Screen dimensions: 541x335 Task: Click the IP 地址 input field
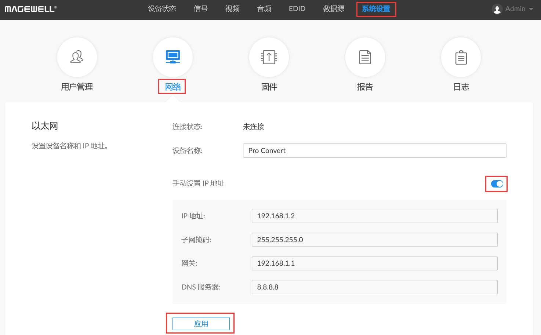point(374,216)
